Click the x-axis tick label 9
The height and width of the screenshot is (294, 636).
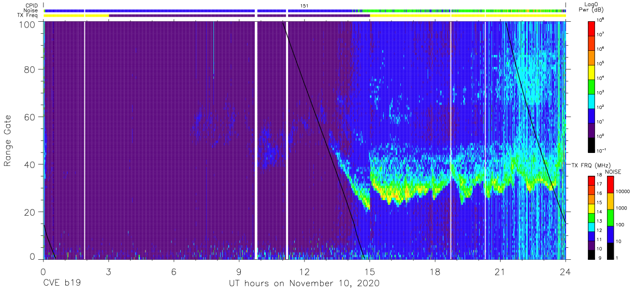[x=239, y=272]
